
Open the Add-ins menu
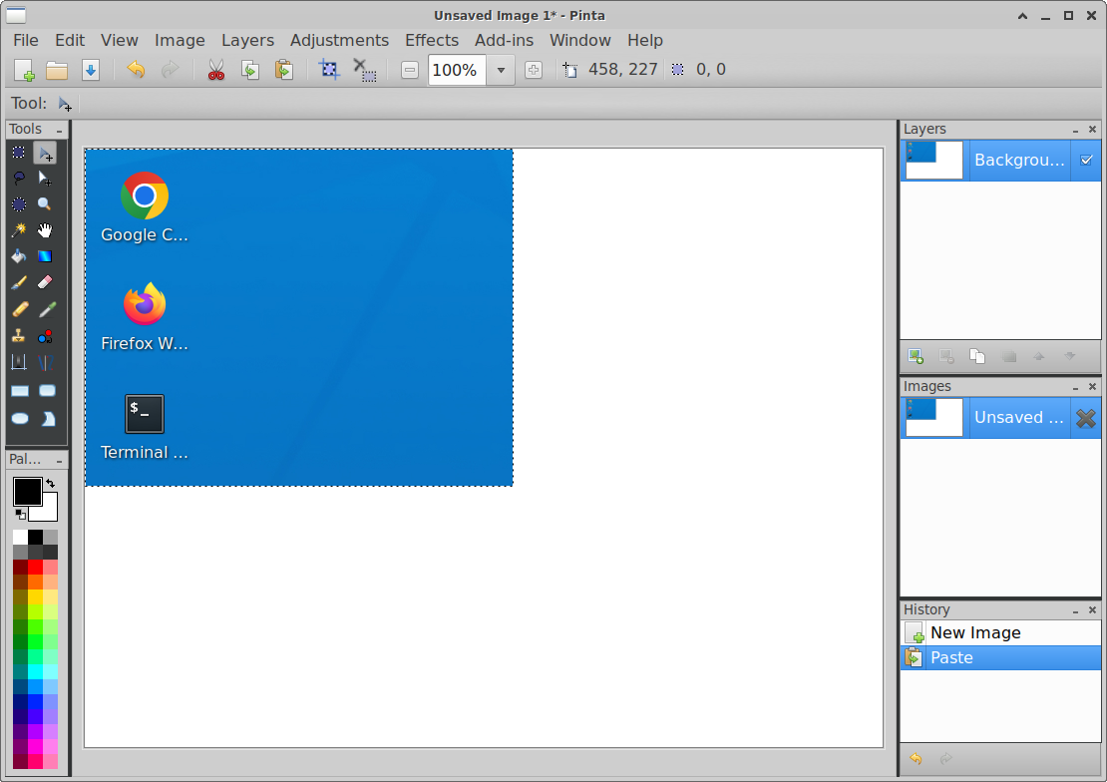click(504, 40)
